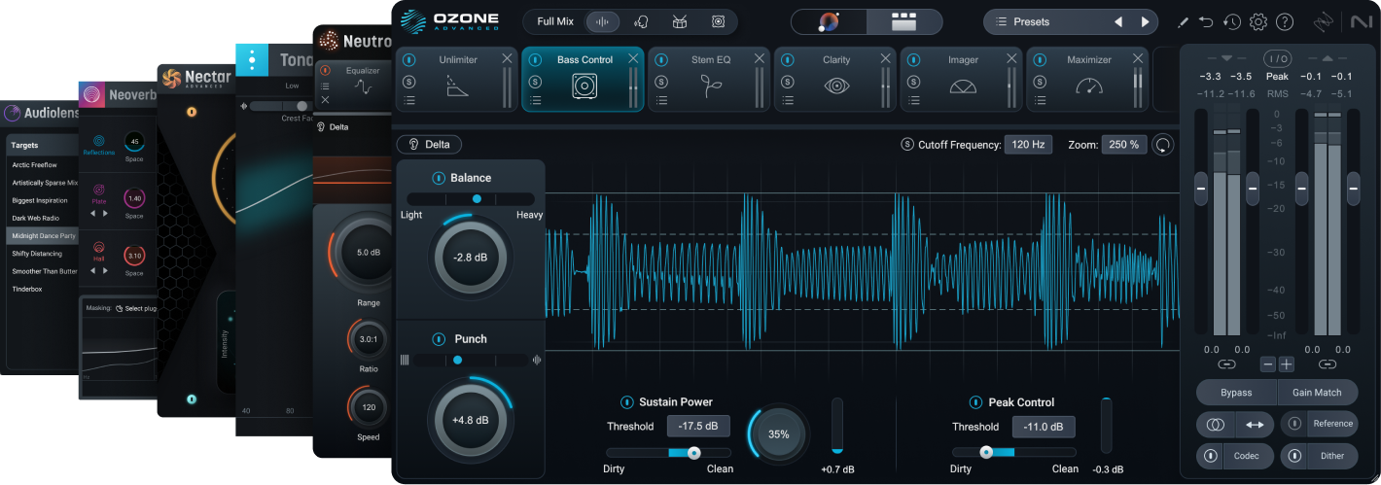Screen dimensions: 1381x485
Task: Solo the Cutoff Frequency band
Action: (907, 145)
